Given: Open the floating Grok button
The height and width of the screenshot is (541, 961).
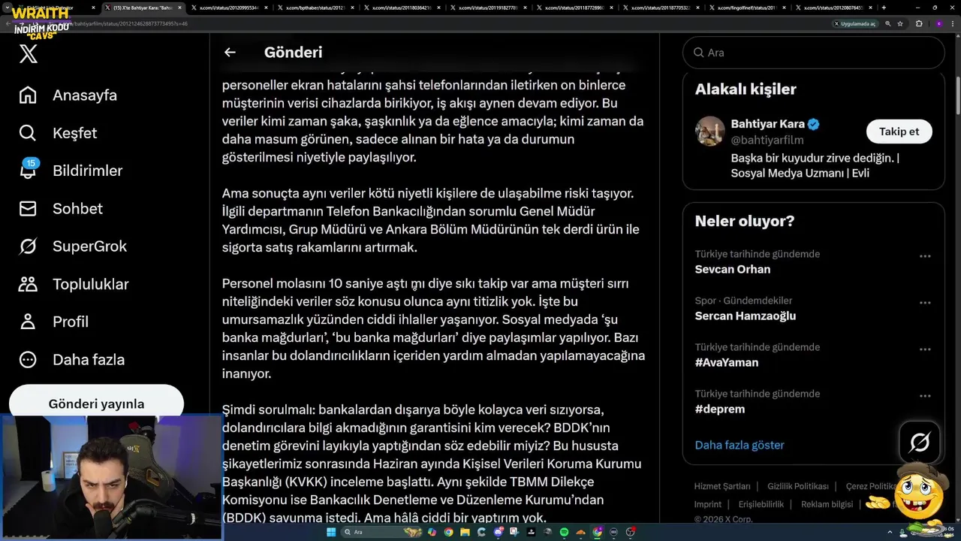Looking at the screenshot, I should [x=920, y=442].
